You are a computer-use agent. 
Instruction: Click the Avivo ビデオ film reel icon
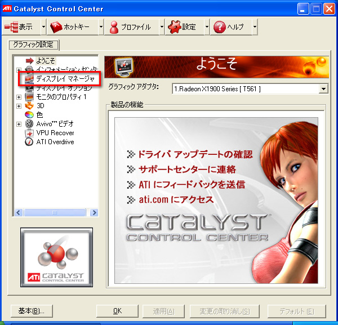(29, 124)
